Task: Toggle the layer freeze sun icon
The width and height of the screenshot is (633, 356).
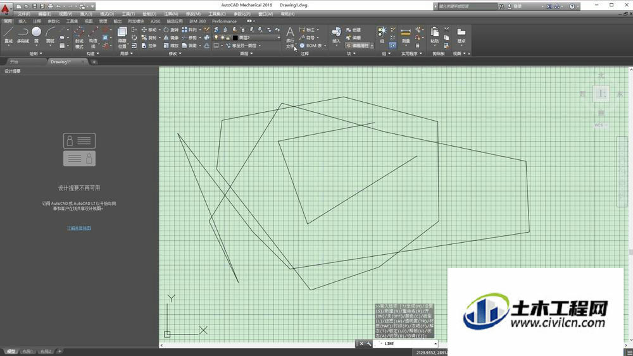Action: click(x=222, y=37)
